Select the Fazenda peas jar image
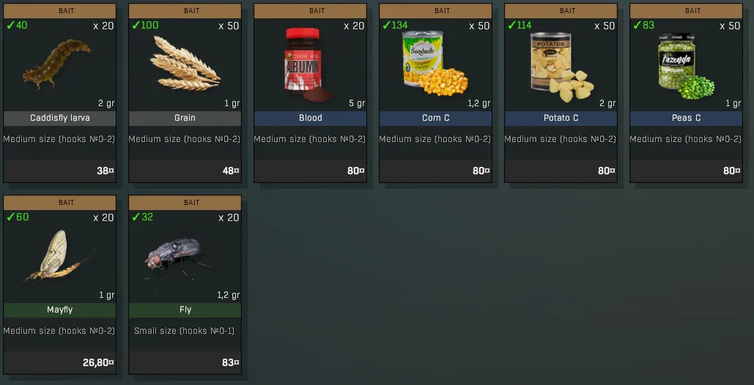Viewport: 754px width, 385px height. (x=686, y=66)
